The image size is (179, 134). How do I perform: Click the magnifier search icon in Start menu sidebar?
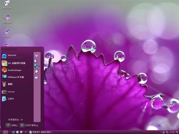(36, 72)
